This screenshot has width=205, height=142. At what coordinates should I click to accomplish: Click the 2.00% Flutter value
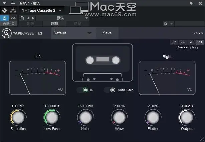coord(153,106)
